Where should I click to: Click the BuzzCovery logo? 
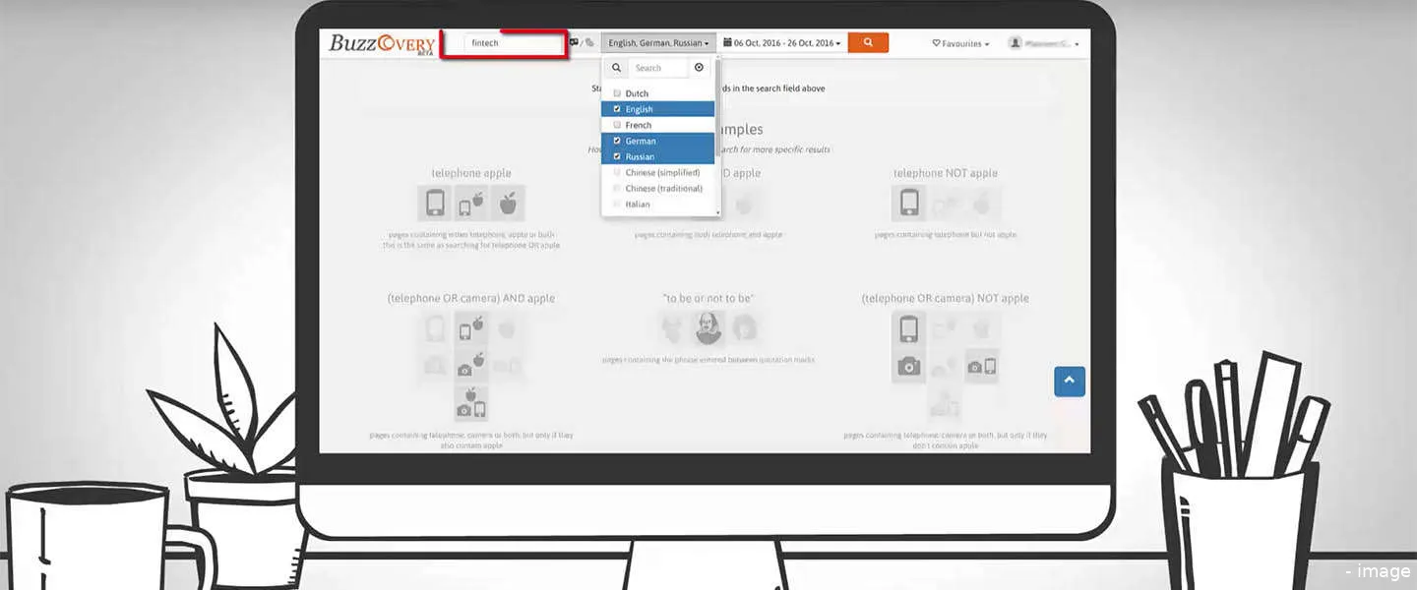click(x=382, y=44)
